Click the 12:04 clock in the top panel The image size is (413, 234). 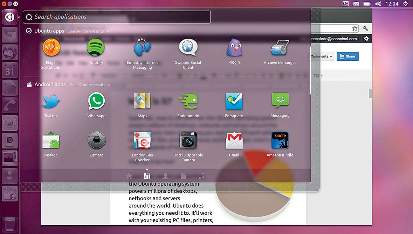(392, 4)
